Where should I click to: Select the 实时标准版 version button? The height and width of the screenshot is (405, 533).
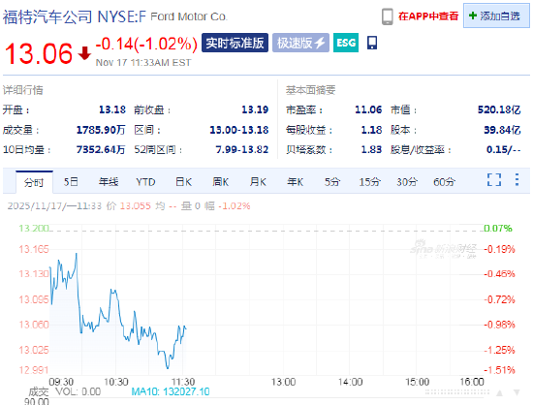[235, 43]
